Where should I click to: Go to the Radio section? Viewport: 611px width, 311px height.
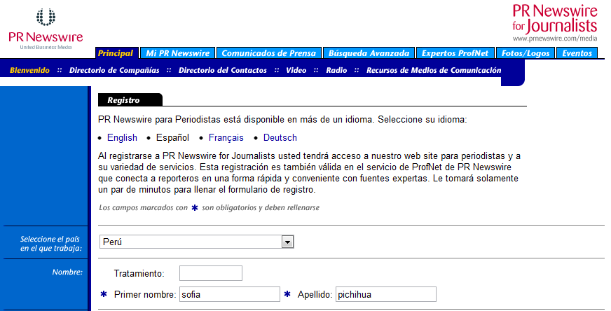[336, 70]
